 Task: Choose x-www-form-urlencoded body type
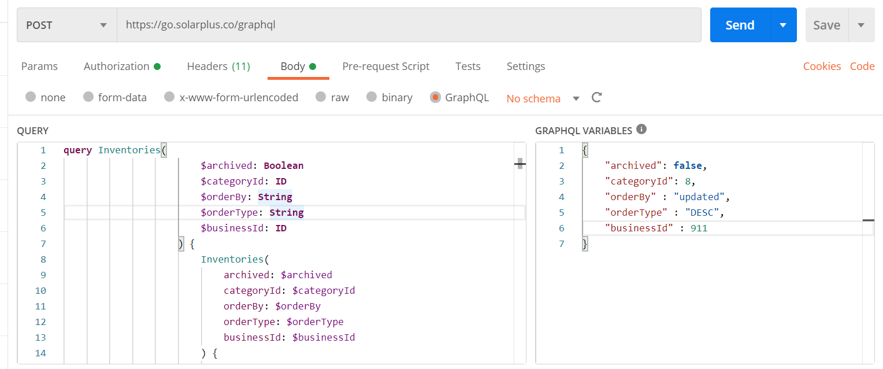pyautogui.click(x=169, y=97)
